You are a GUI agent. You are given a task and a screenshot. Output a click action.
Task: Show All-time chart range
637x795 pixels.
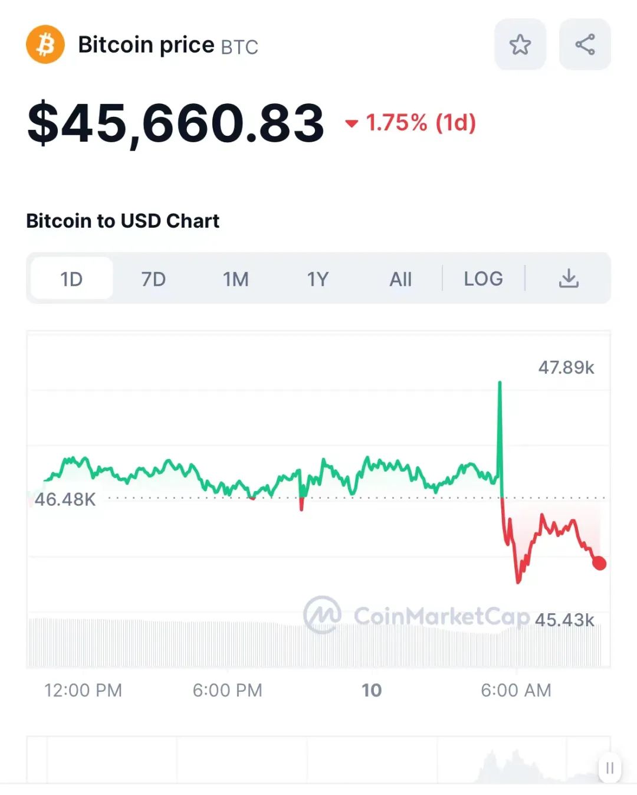coord(400,279)
